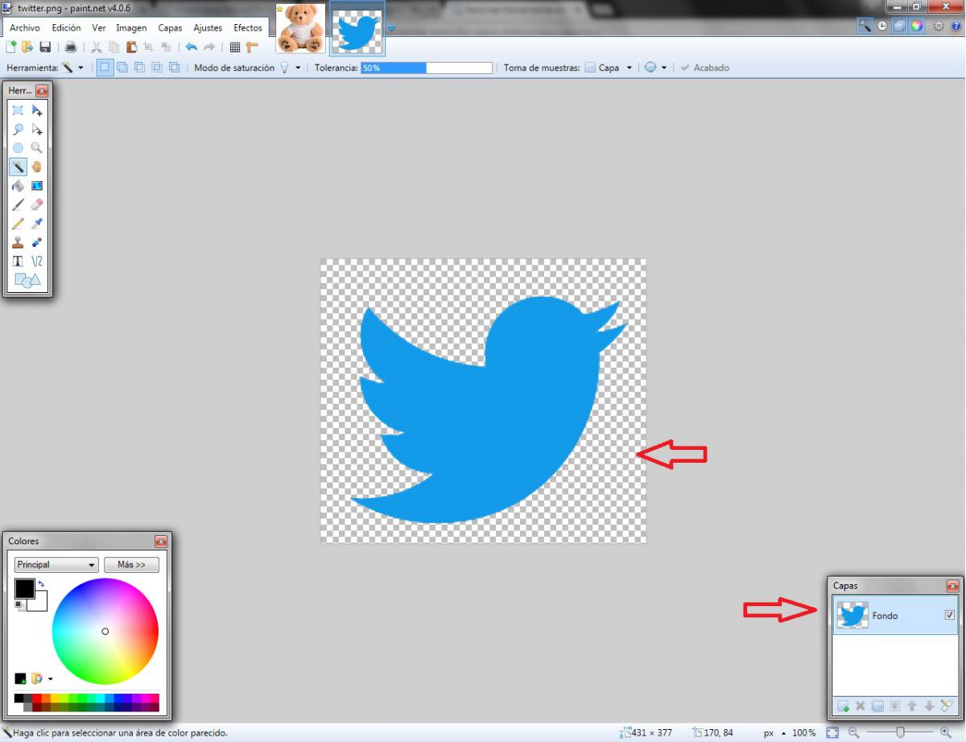Open the Edición menu
The width and height of the screenshot is (966, 742).
coord(67,28)
